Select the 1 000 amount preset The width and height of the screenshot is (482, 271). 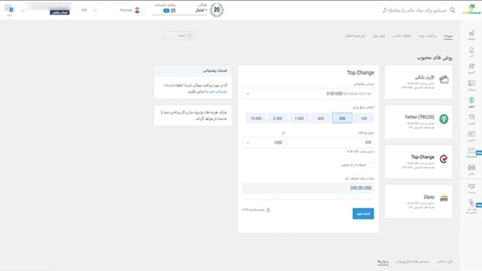pyautogui.click(x=299, y=117)
